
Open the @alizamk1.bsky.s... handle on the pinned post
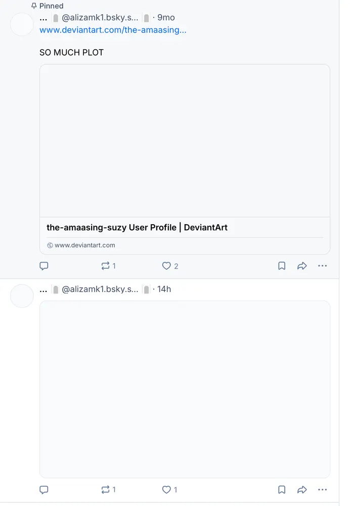[x=100, y=18]
